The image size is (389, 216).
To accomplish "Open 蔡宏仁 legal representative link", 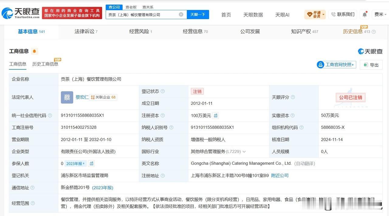I will (82, 97).
